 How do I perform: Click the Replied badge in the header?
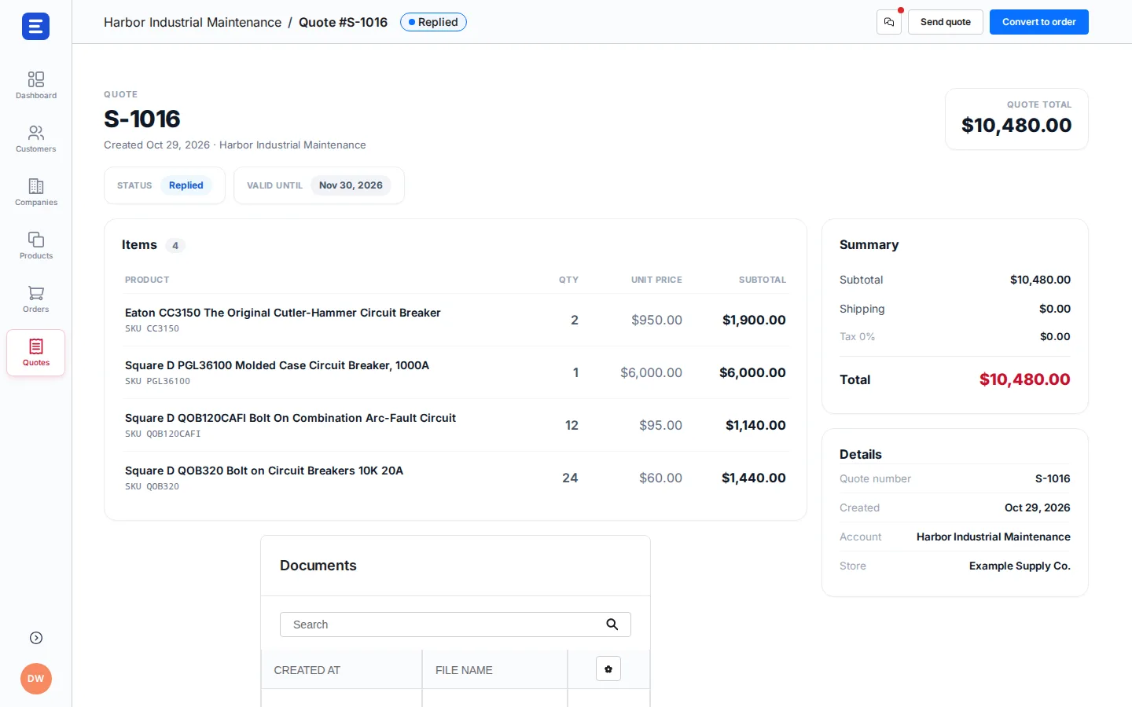pyautogui.click(x=433, y=22)
